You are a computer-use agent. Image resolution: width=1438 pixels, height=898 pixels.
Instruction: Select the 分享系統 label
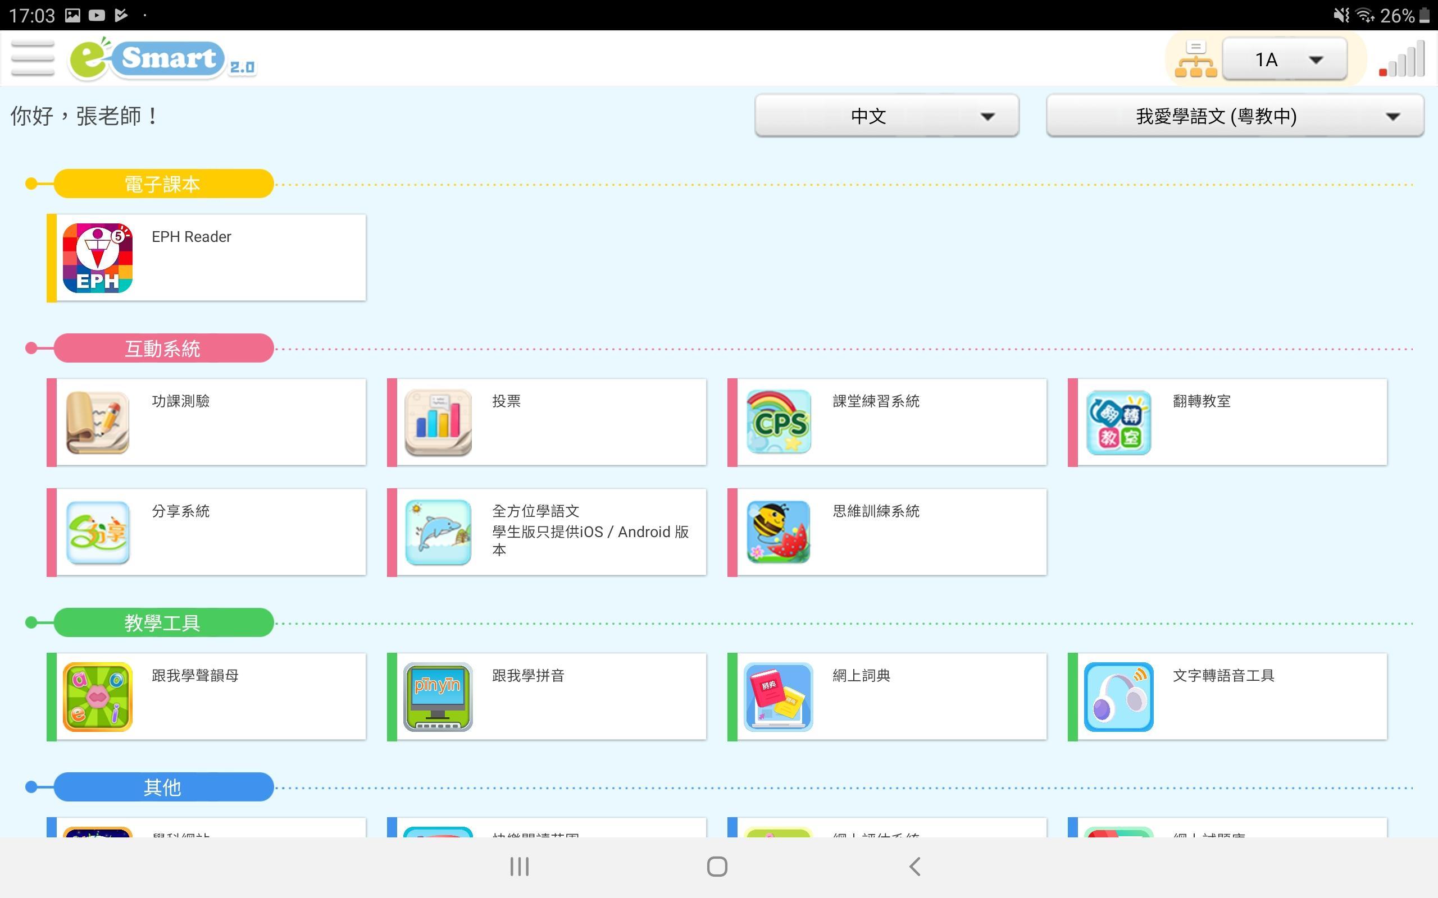click(x=181, y=511)
